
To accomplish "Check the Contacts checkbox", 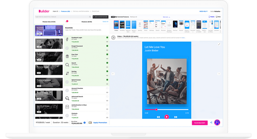I will (107, 113).
